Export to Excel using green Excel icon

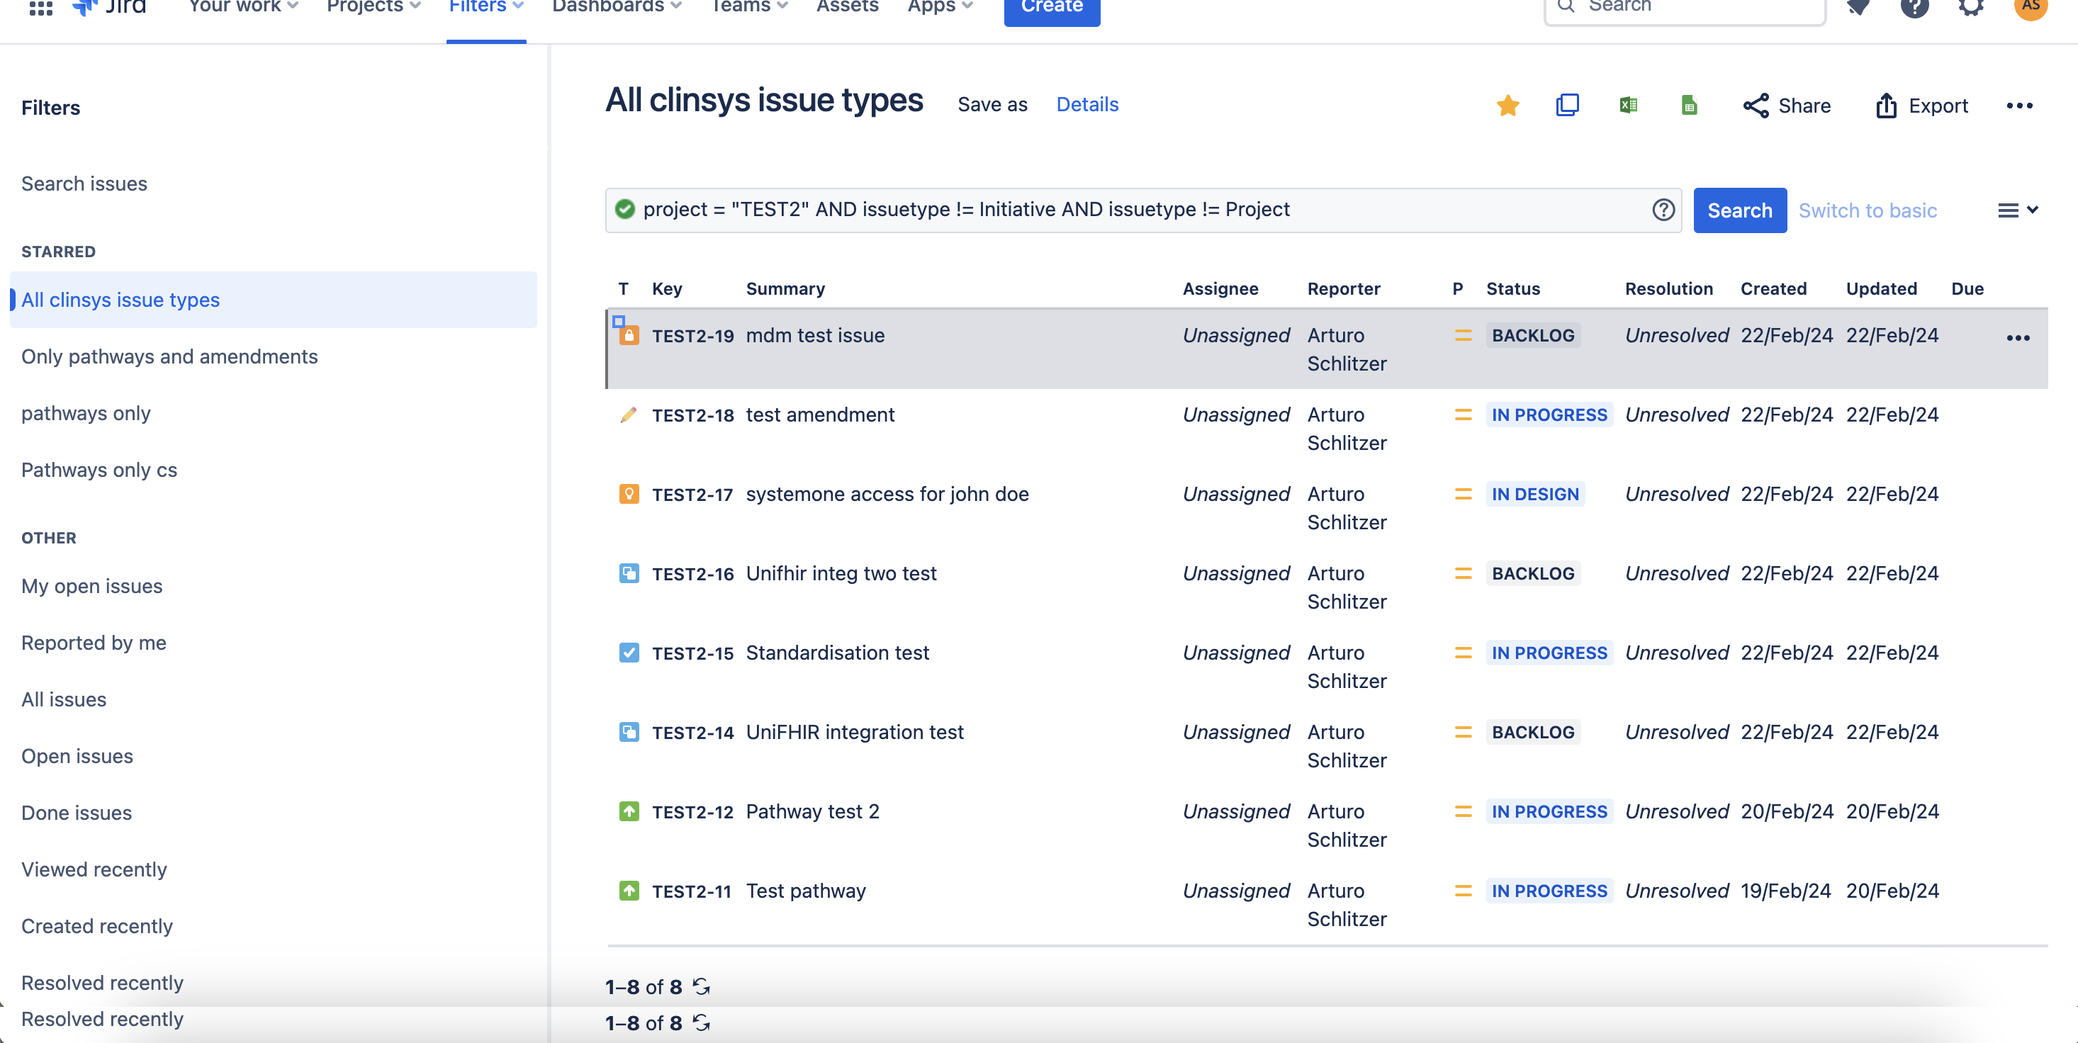pyautogui.click(x=1628, y=105)
